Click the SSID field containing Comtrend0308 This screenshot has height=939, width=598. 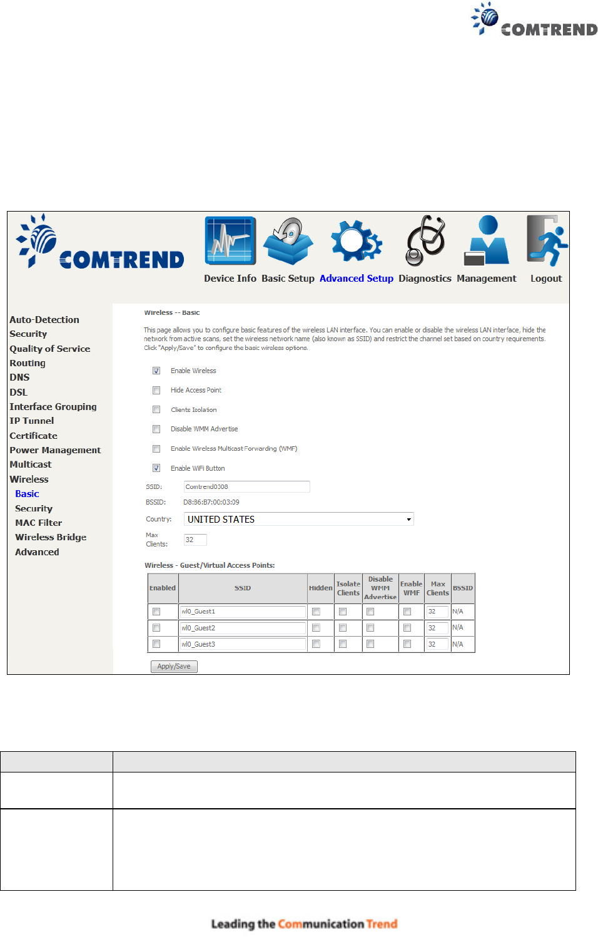[x=247, y=487]
